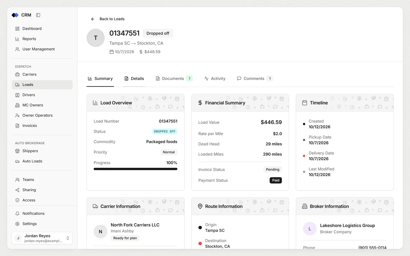Click the Notifications bell icon
The height and width of the screenshot is (256, 410).
[17, 213]
